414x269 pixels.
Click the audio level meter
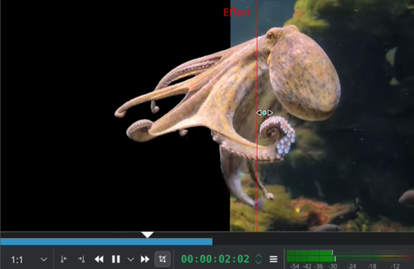point(349,256)
